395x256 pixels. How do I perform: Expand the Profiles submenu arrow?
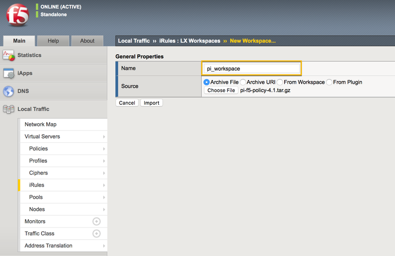(x=104, y=161)
